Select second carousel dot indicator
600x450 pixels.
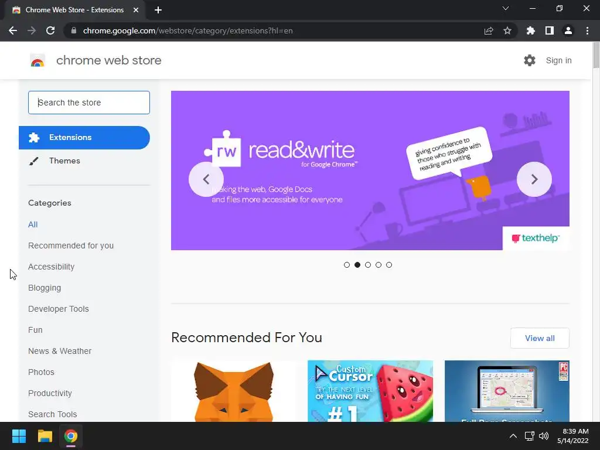click(x=357, y=265)
